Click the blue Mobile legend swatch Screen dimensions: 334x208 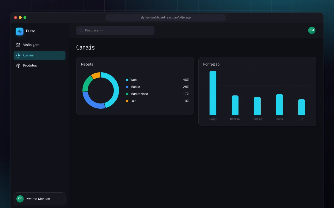click(127, 87)
